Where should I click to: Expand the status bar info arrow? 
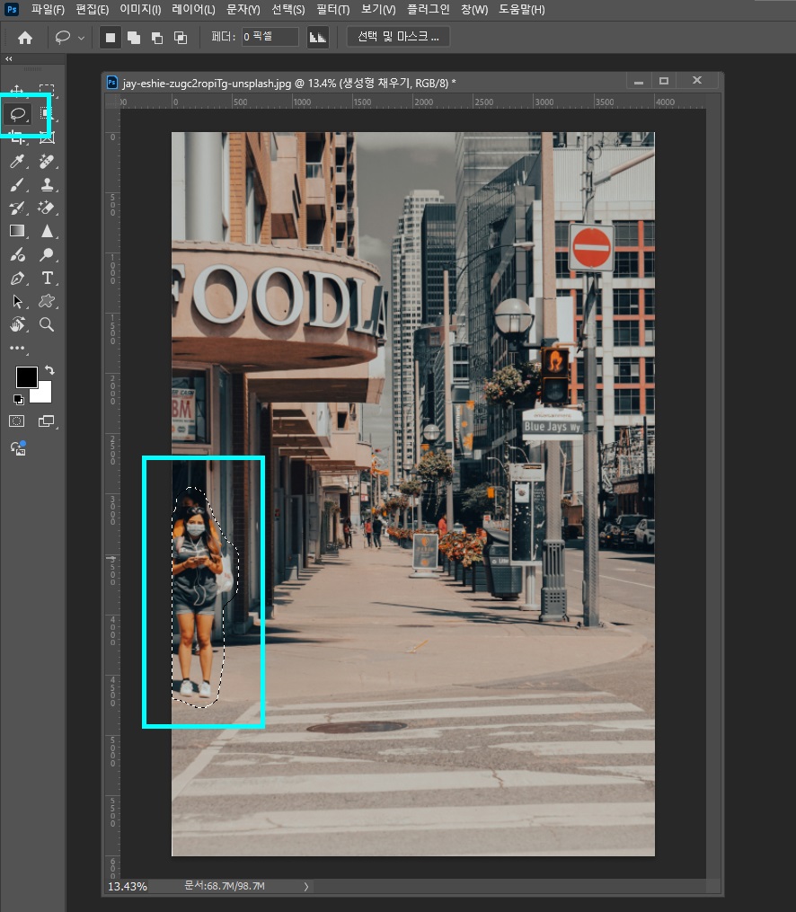pos(306,887)
